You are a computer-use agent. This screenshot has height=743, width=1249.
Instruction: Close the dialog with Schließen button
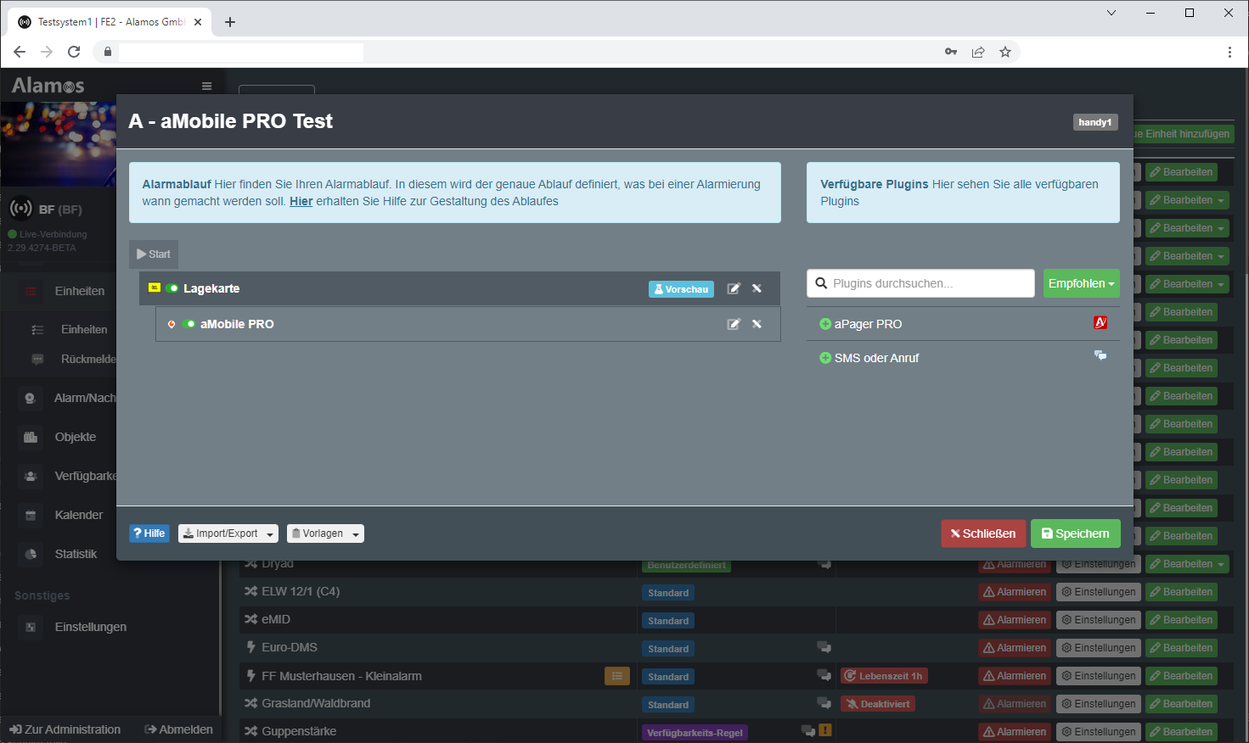[983, 534]
